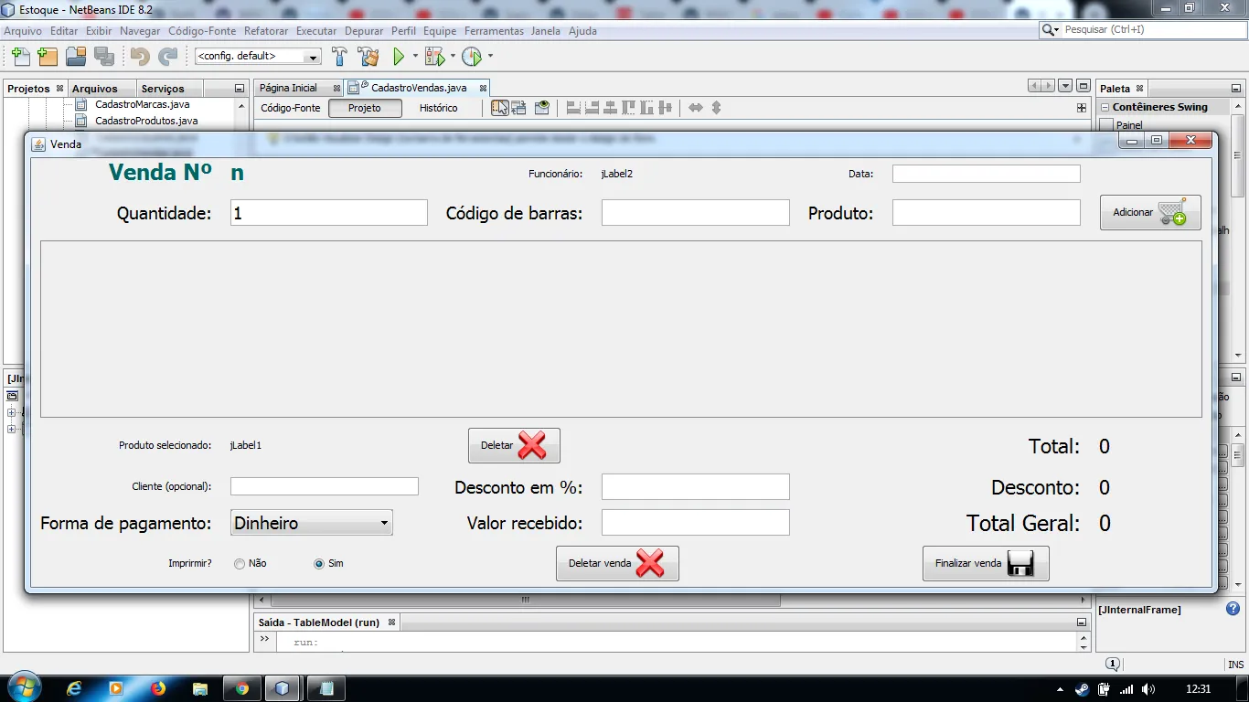
Task: Open the Arquivo menu
Action: 23,31
